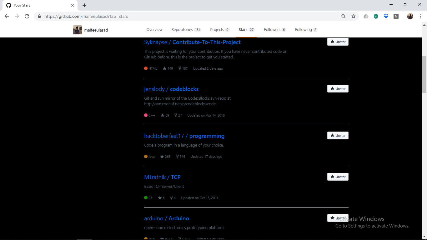Open hacktoberfest17 / programming repository link

click(x=184, y=136)
